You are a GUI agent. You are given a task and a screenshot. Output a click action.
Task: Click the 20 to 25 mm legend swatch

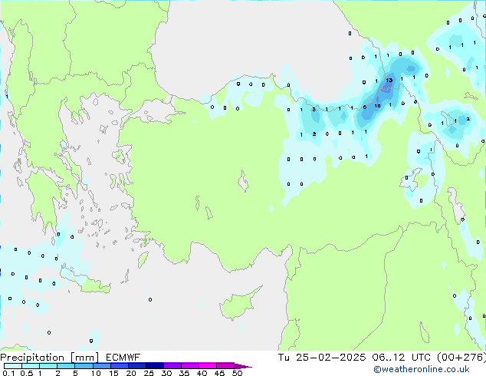coord(137,366)
